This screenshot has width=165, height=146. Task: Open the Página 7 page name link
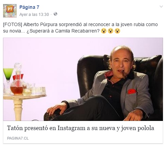(29, 7)
